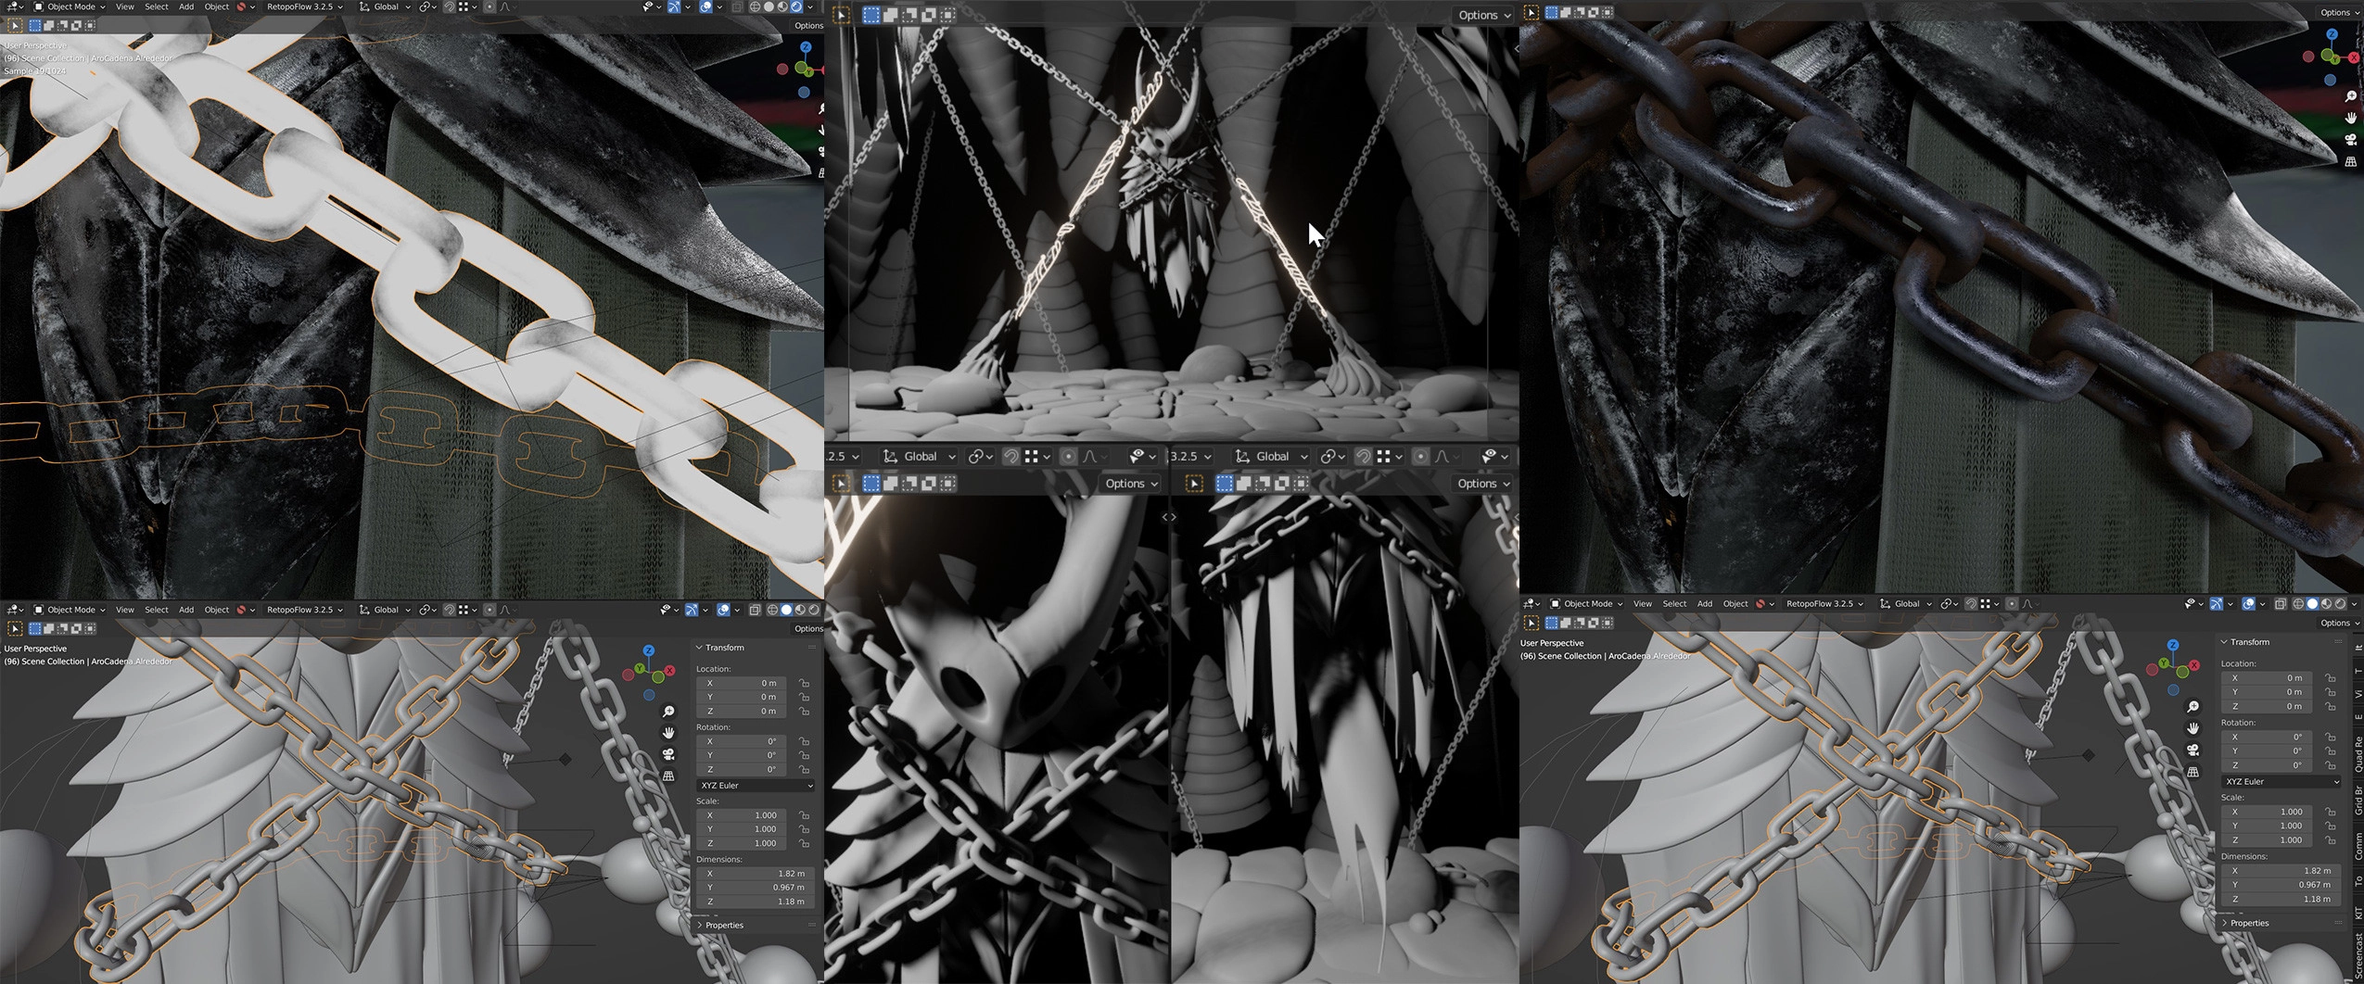Choose rendered shading sphere in bottom-right viewport header

click(x=2340, y=604)
